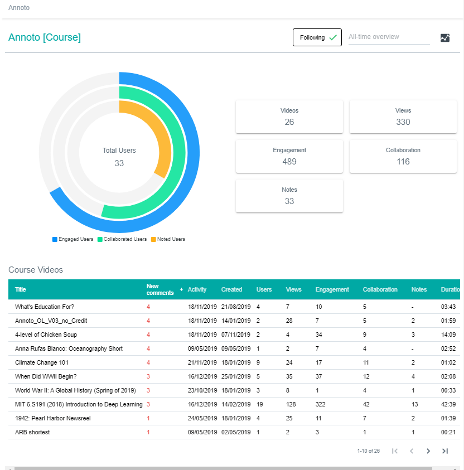Open '4-level of Chicken Soup' video
This screenshot has width=464, height=470.
tap(46, 335)
